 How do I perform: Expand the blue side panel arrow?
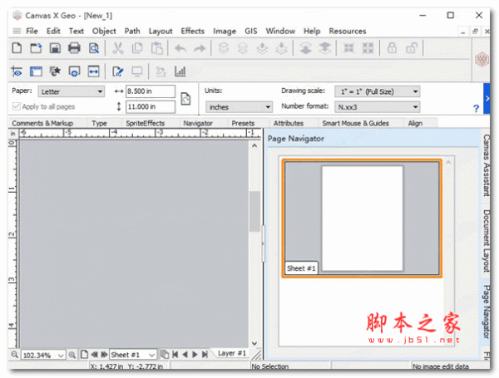487,99
